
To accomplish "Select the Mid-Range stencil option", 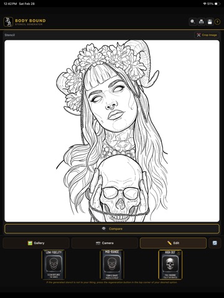I will point(112,264).
